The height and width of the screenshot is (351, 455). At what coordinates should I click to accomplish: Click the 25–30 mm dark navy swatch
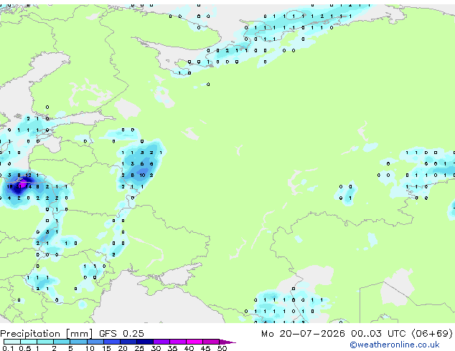(145, 342)
